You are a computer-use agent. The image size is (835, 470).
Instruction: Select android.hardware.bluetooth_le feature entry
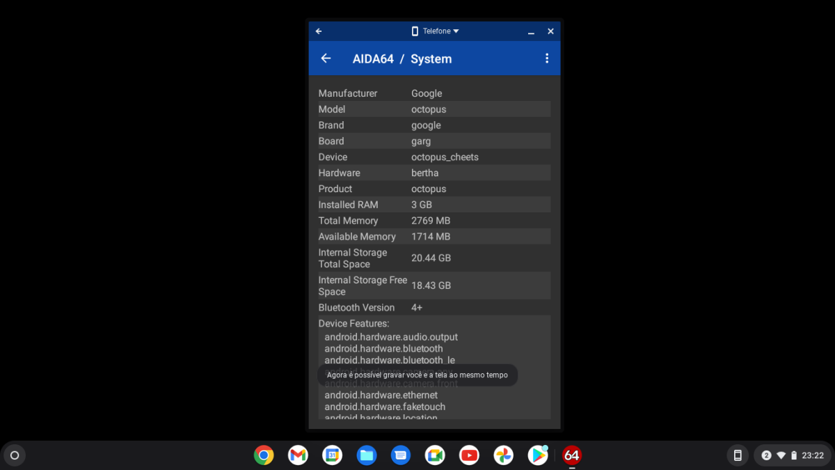tap(390, 360)
